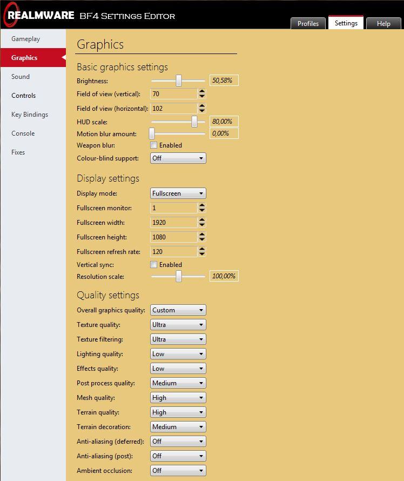The image size is (404, 481).
Task: Open the Anti-aliasing (deferred) dropdown
Action: point(178,441)
